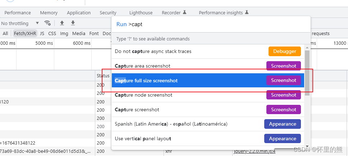Viewport: 348px width, 156px height.
Task: Open network conditions wifi settings icon
Action: coord(47,23)
